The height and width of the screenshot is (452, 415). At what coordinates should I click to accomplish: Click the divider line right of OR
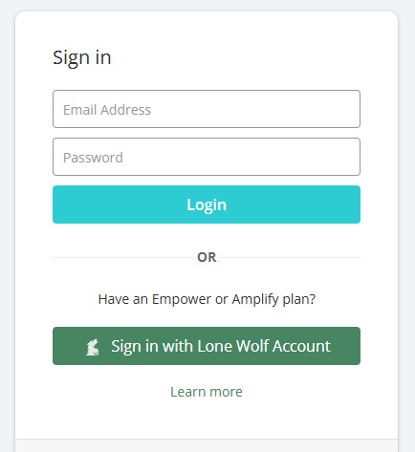pyautogui.click(x=291, y=257)
